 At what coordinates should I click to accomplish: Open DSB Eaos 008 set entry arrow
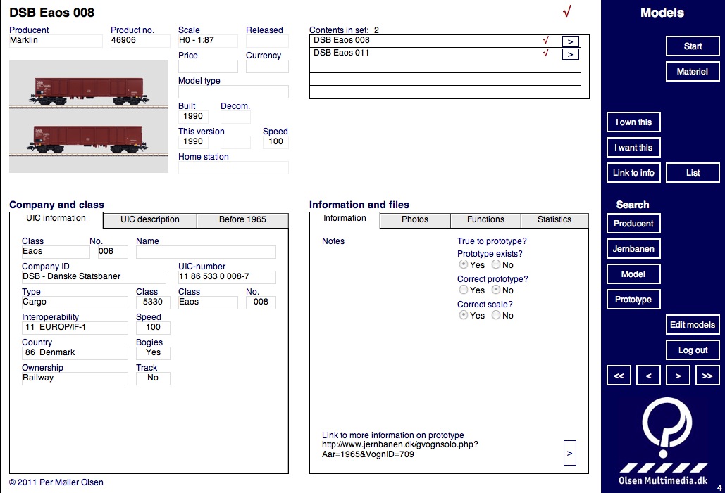pos(570,41)
